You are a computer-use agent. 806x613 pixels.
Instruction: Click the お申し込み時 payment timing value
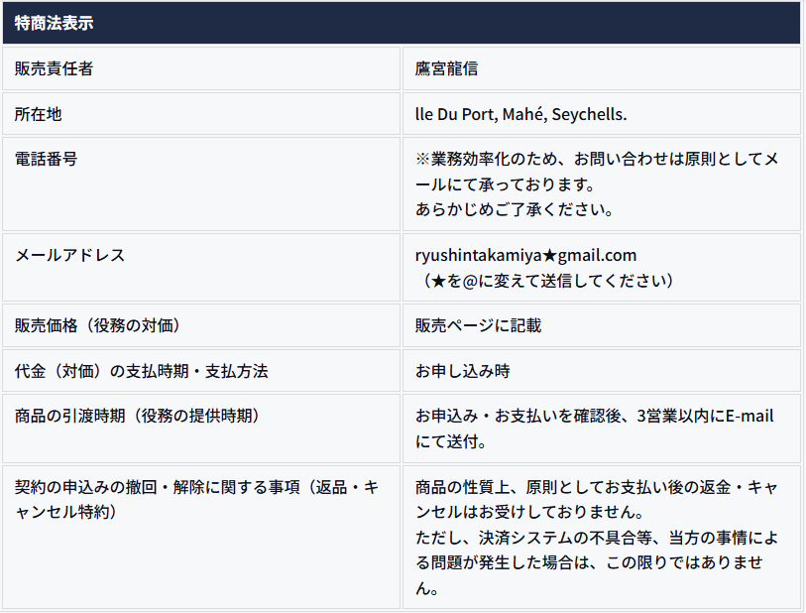click(463, 371)
